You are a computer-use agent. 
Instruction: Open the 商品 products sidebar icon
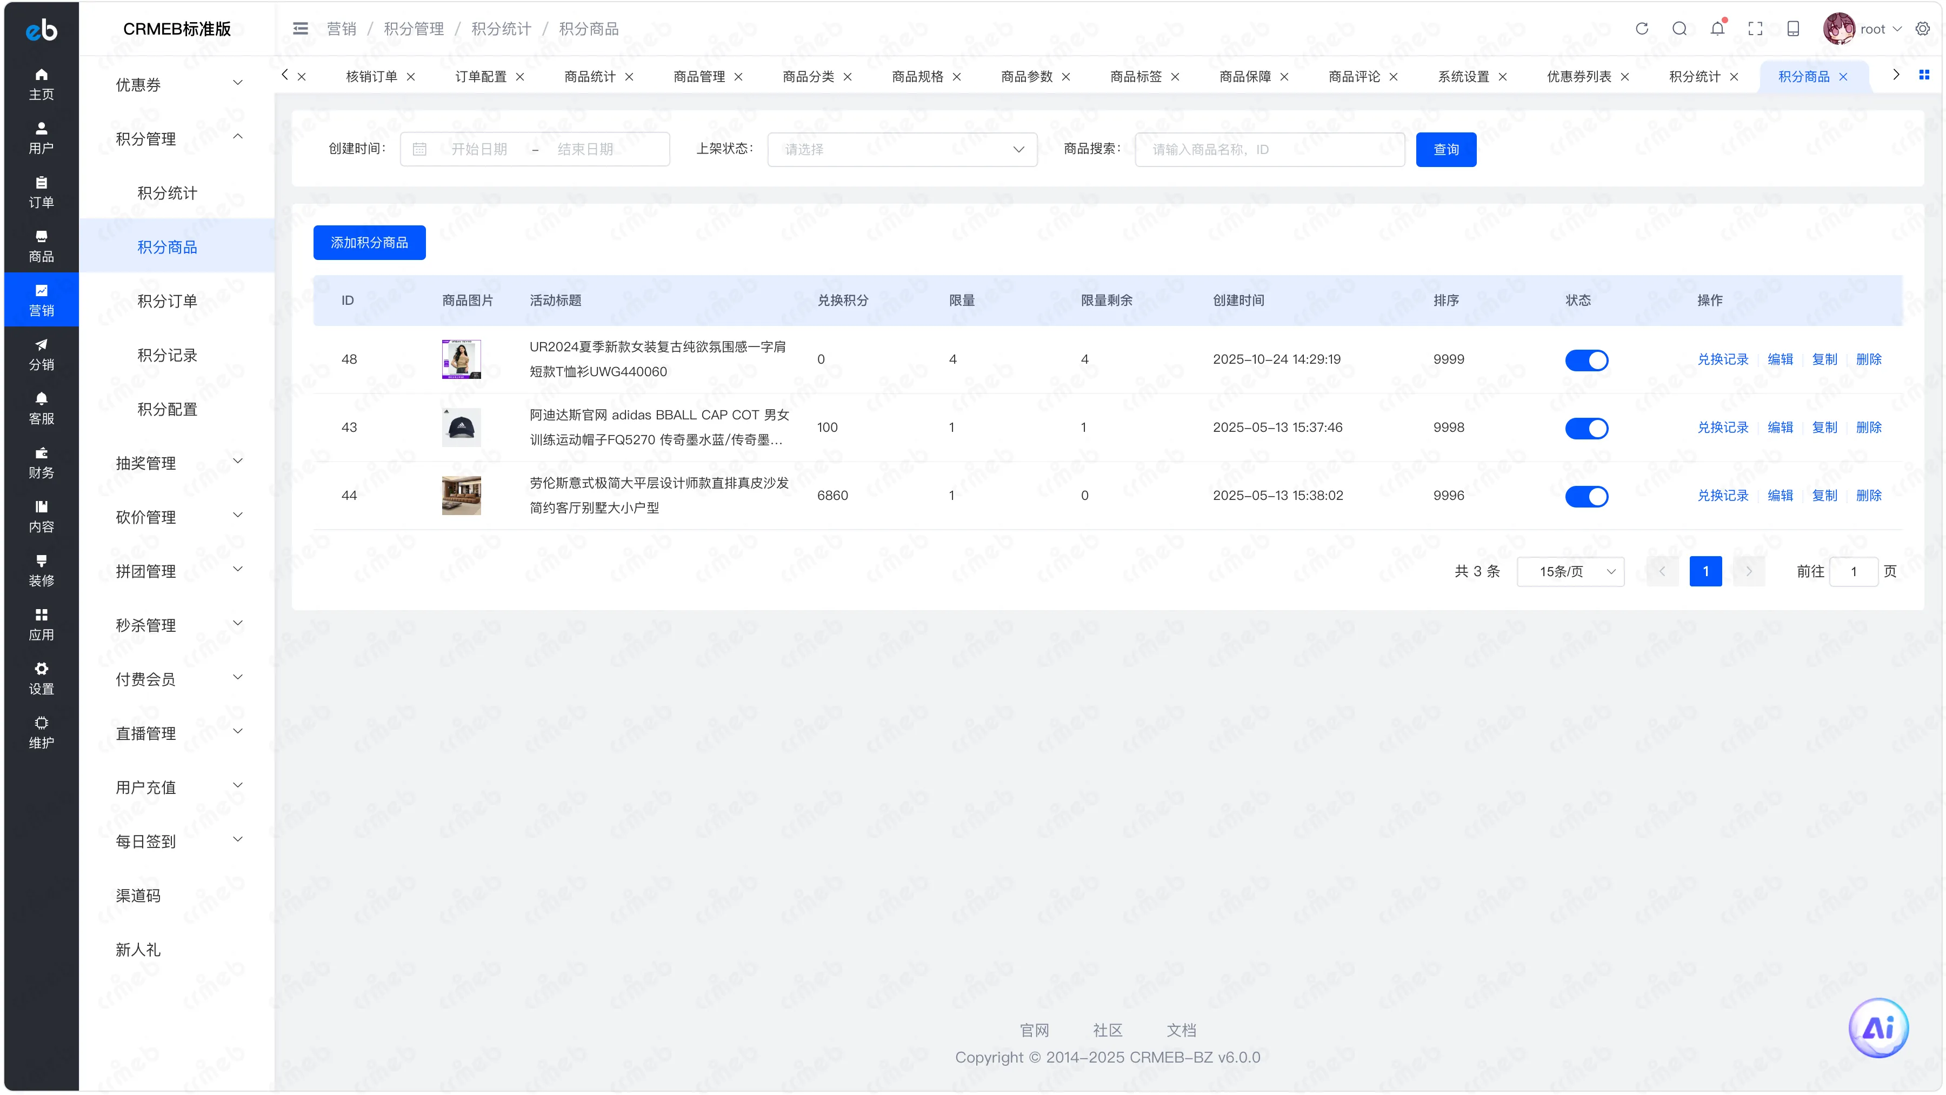(42, 246)
